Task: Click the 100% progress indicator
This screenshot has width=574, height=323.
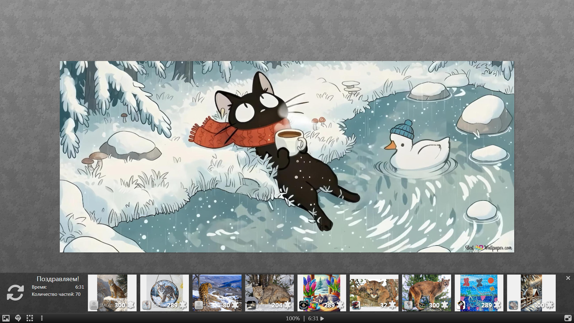Action: [293, 319]
